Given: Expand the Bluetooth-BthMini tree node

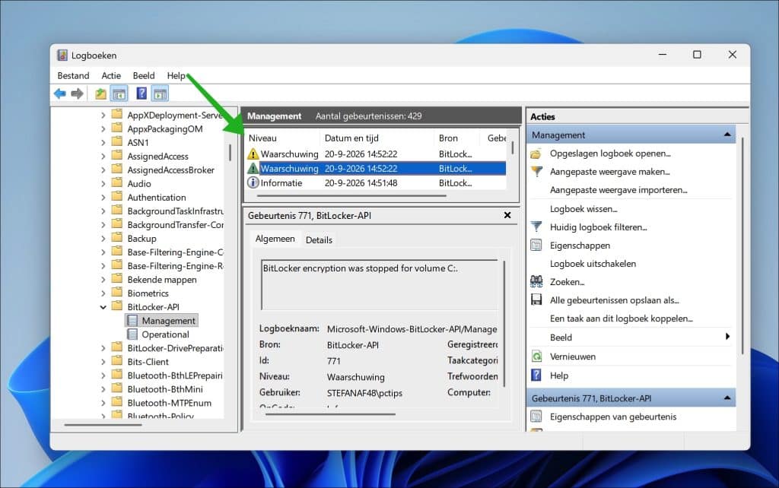Looking at the screenshot, I should pos(103,390).
